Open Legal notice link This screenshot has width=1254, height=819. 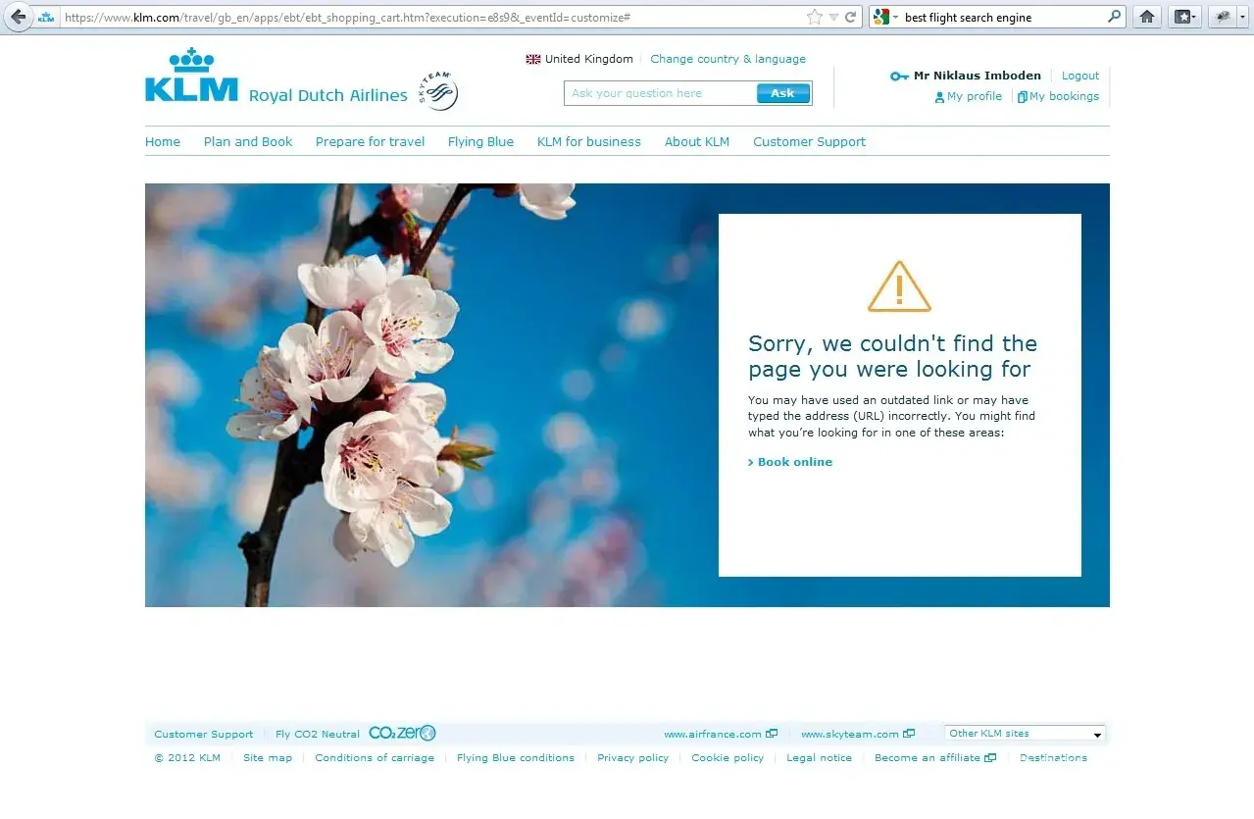click(x=819, y=757)
